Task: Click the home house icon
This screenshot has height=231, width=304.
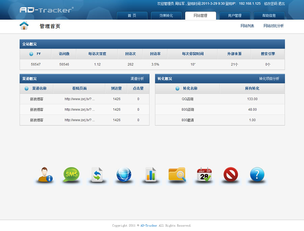Action: pos(24,26)
